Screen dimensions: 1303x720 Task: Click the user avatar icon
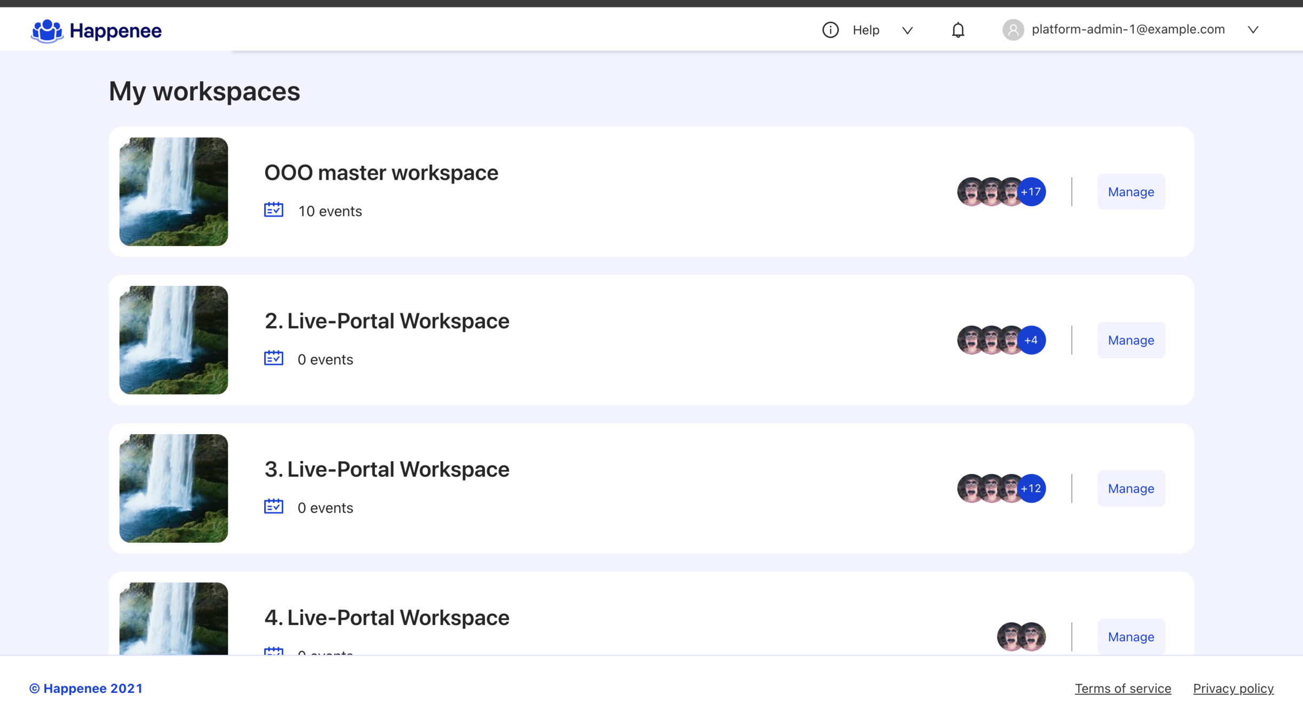1012,30
